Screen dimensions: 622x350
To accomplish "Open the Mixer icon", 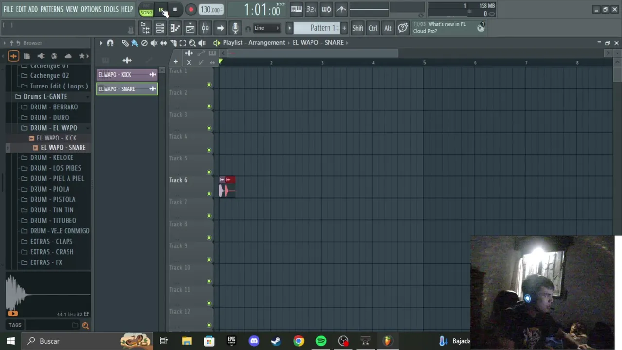I will pyautogui.click(x=205, y=28).
